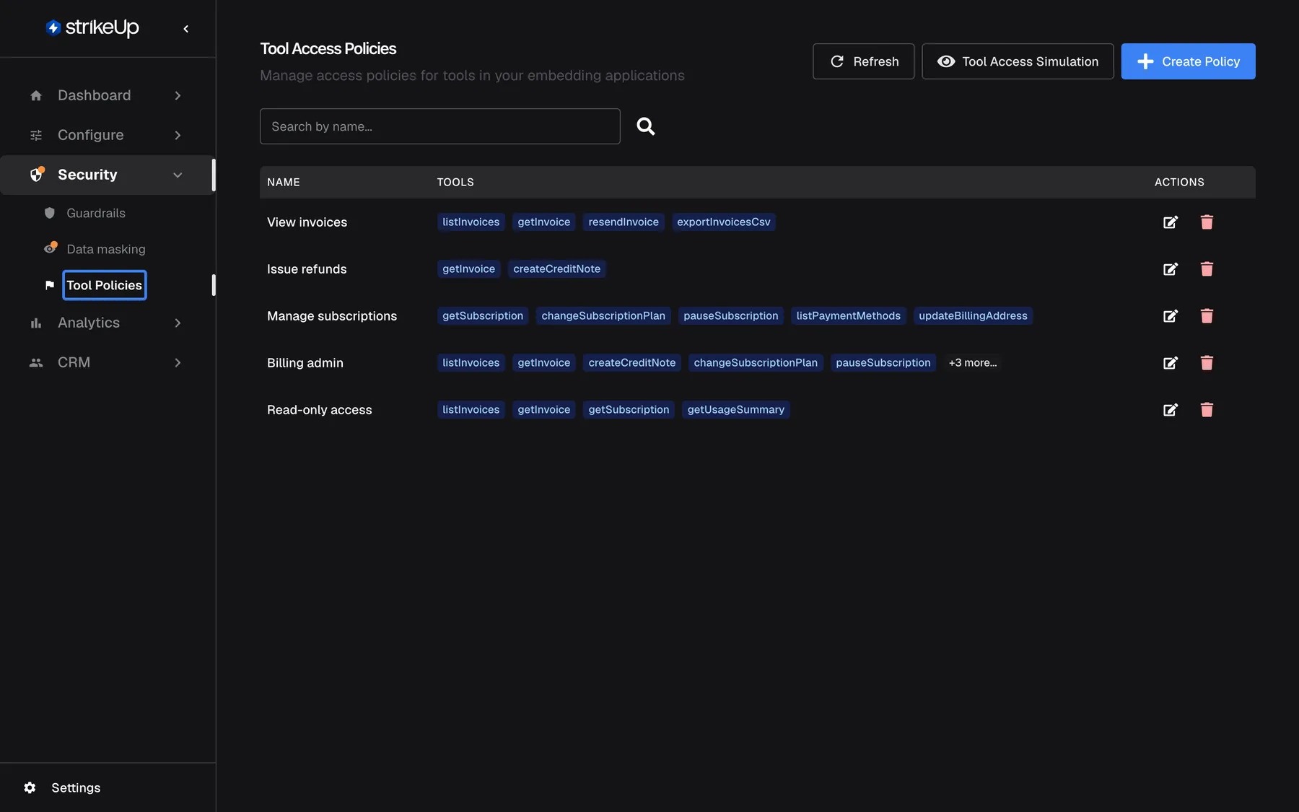The image size is (1299, 812).
Task: Open Guardrails under Security
Action: coord(96,213)
